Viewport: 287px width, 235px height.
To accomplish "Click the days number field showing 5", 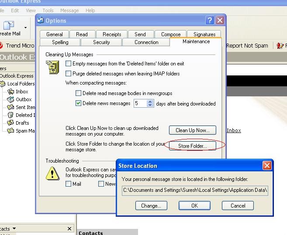I will (x=140, y=103).
